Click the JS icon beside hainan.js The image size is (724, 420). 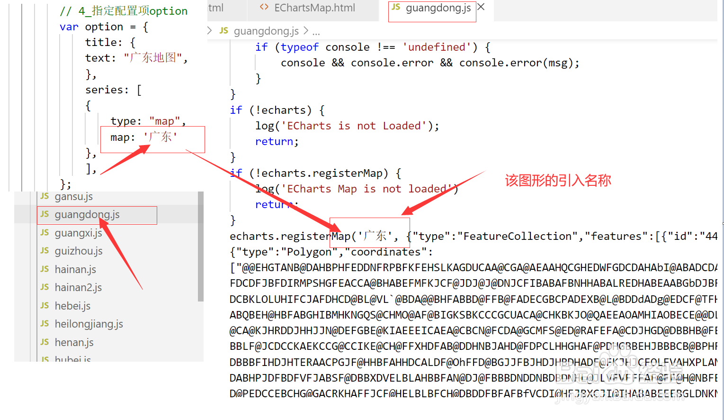(45, 269)
